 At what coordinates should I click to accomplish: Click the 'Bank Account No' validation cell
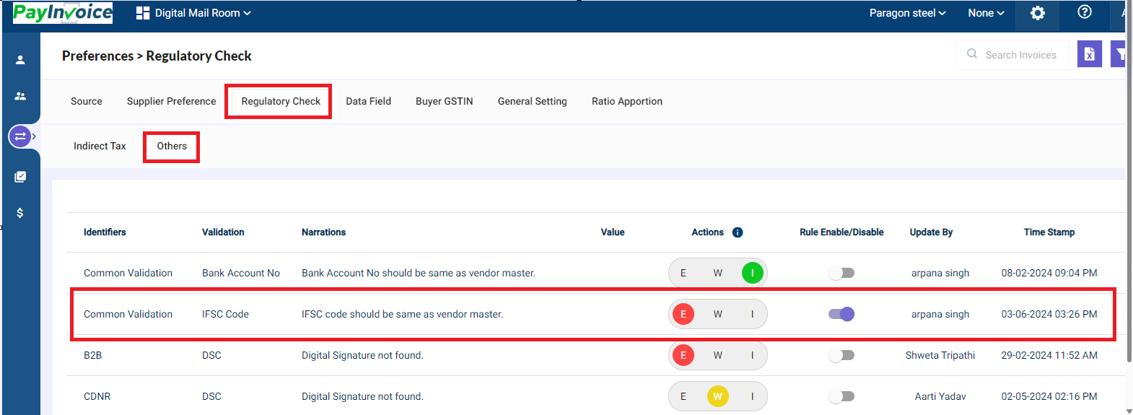coord(241,273)
